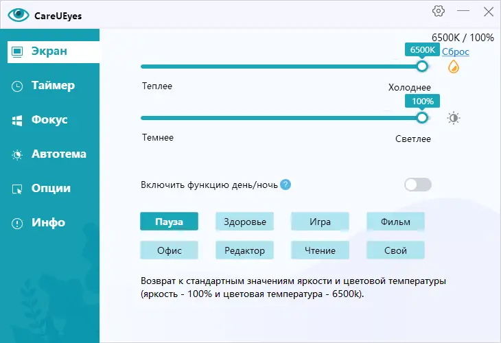
Task: Choose the Свой custom preset
Action: click(395, 250)
